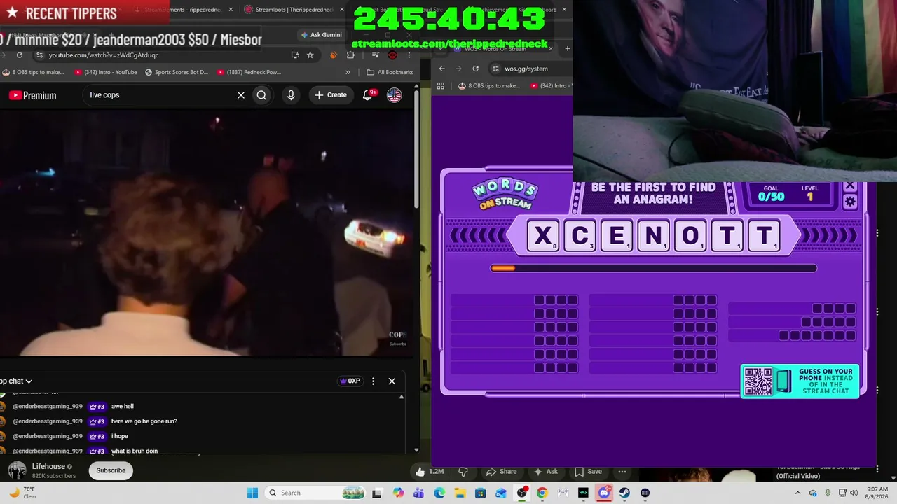
Task: Switch to Discord on the taskbar
Action: click(604, 493)
